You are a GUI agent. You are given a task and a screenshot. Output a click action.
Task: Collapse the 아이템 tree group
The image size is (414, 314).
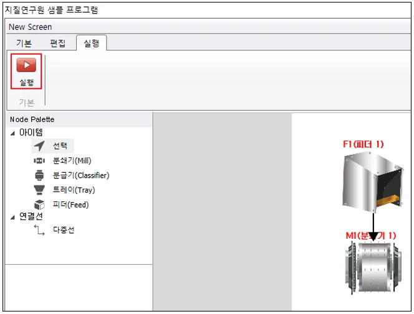coord(12,134)
